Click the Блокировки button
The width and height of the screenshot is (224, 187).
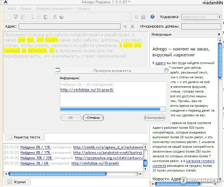[x=155, y=118]
